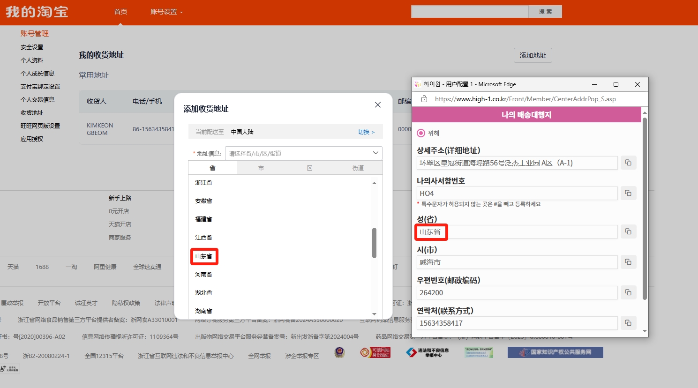
Task: Expand the 账号设置 menu
Action: pyautogui.click(x=166, y=12)
